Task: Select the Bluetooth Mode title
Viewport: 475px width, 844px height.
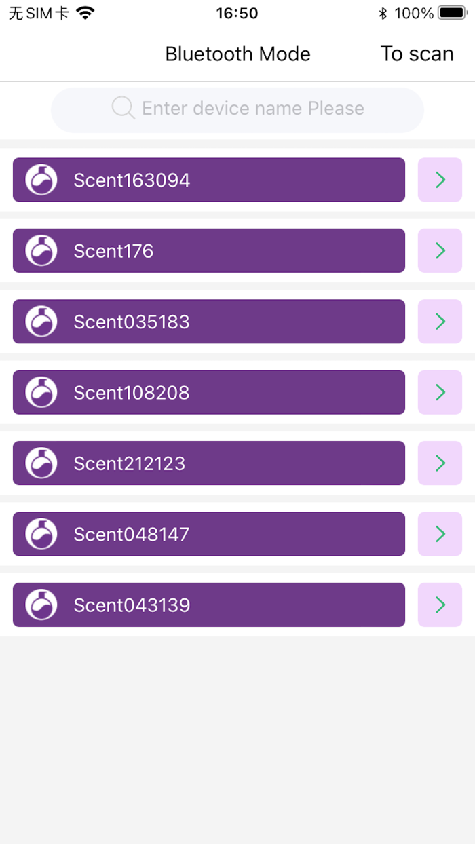Action: (237, 54)
